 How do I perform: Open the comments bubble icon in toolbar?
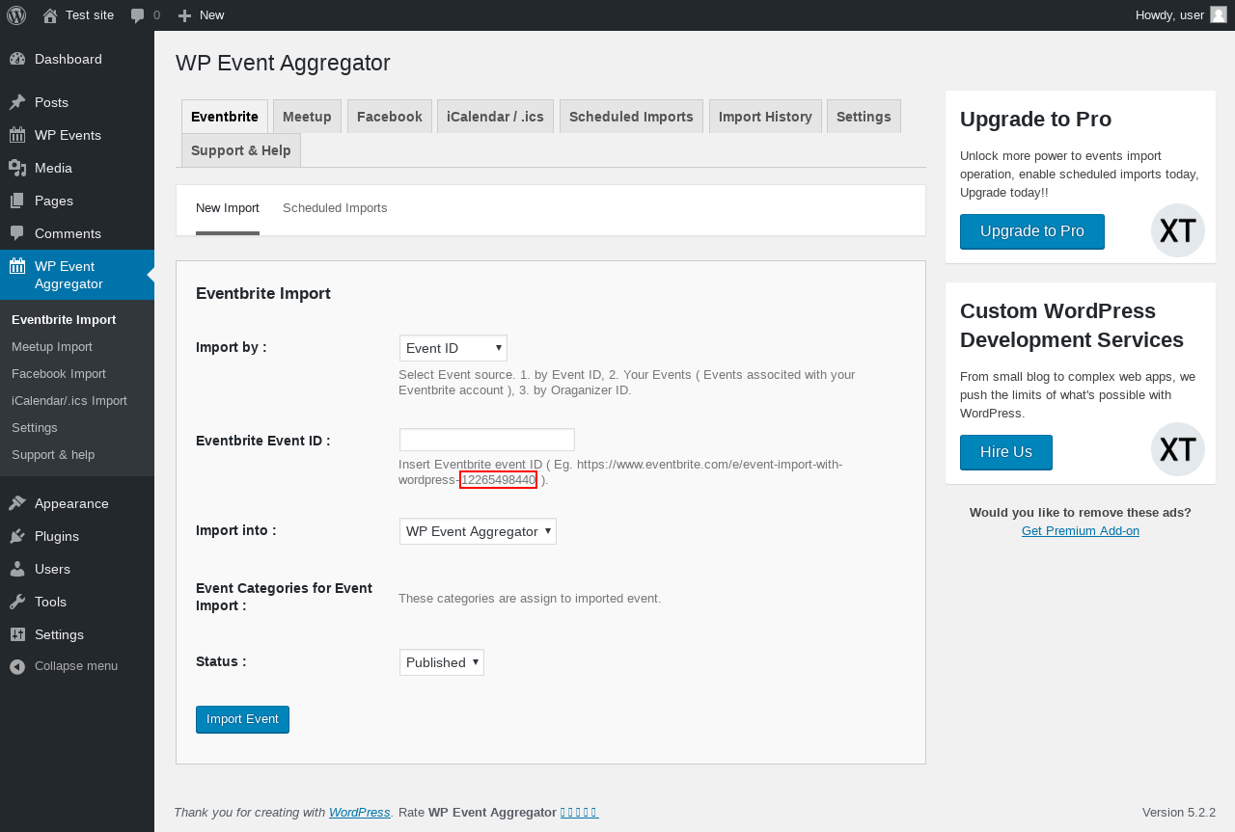coord(138,15)
